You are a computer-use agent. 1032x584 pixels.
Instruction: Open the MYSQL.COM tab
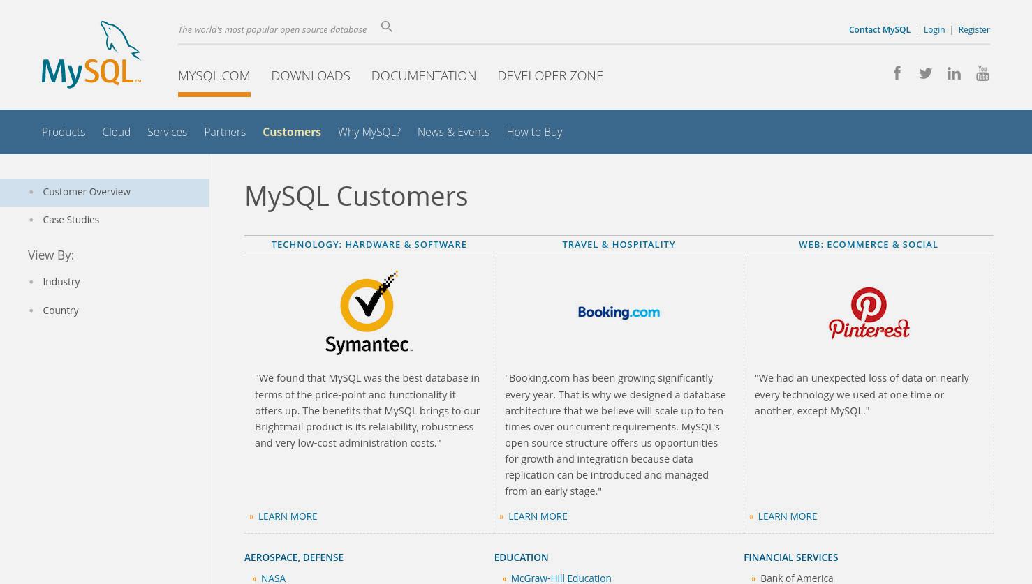point(214,75)
